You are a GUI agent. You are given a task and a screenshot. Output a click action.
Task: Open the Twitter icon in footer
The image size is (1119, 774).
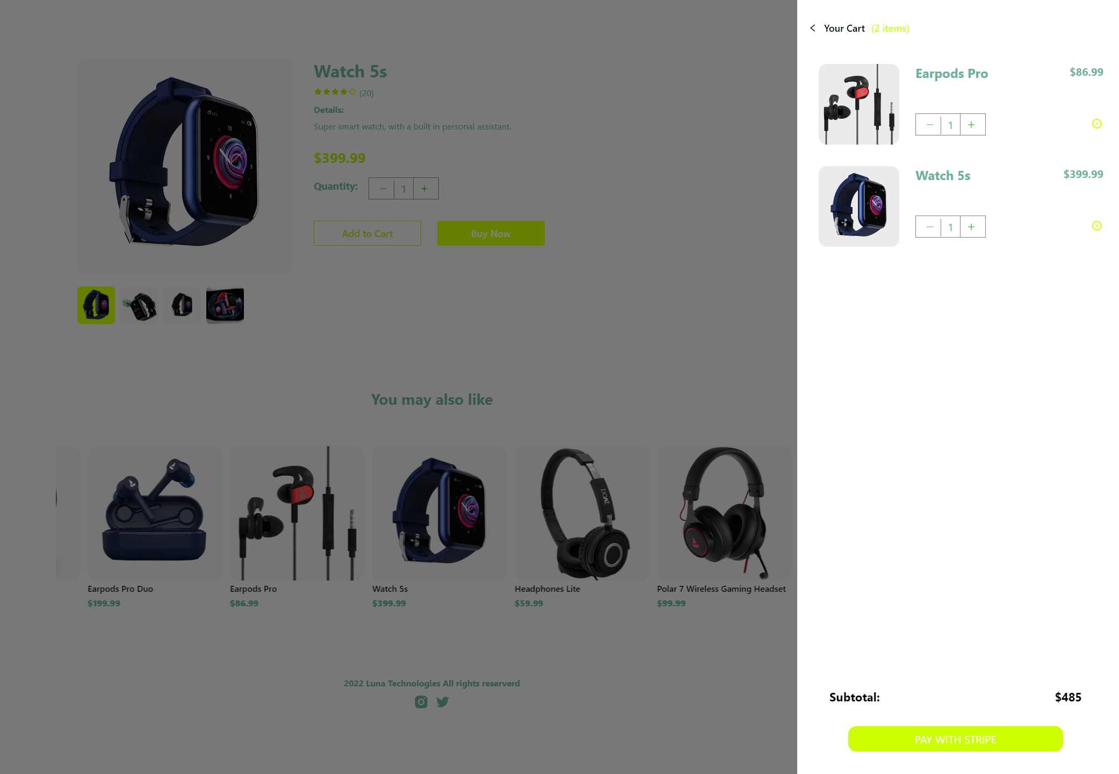pyautogui.click(x=443, y=702)
